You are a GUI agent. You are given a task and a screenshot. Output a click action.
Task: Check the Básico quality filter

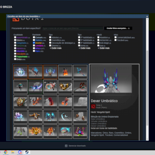(15, 40)
